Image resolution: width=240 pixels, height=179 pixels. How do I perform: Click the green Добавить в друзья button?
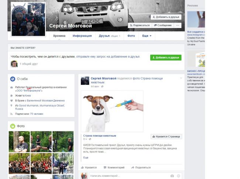tap(166, 58)
